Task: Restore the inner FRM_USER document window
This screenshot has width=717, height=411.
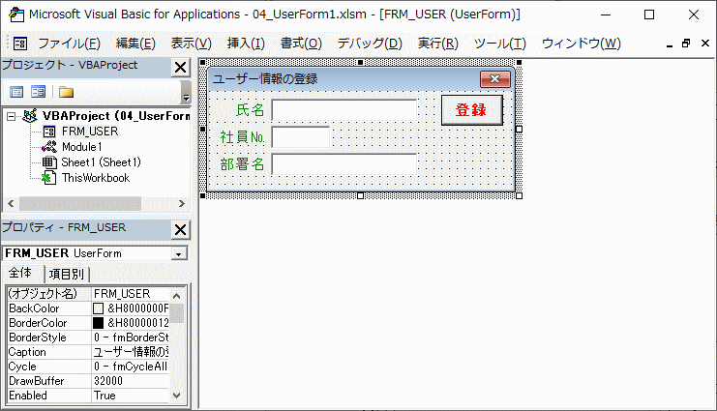Action: 686,44
